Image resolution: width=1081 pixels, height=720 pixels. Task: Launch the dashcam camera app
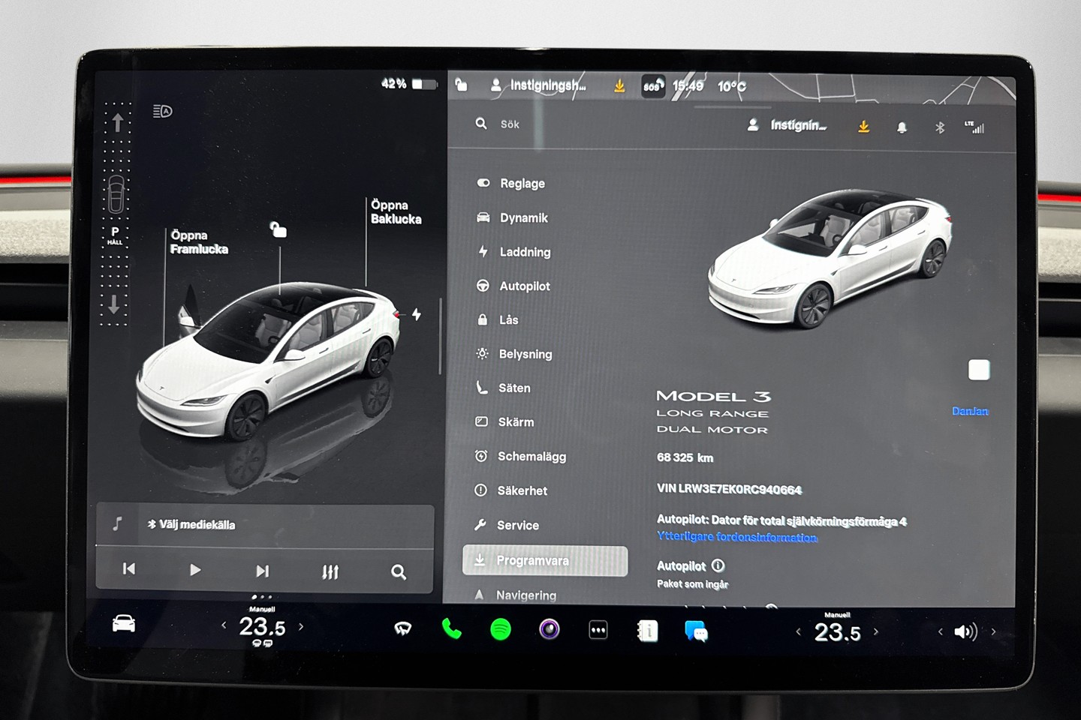550,629
